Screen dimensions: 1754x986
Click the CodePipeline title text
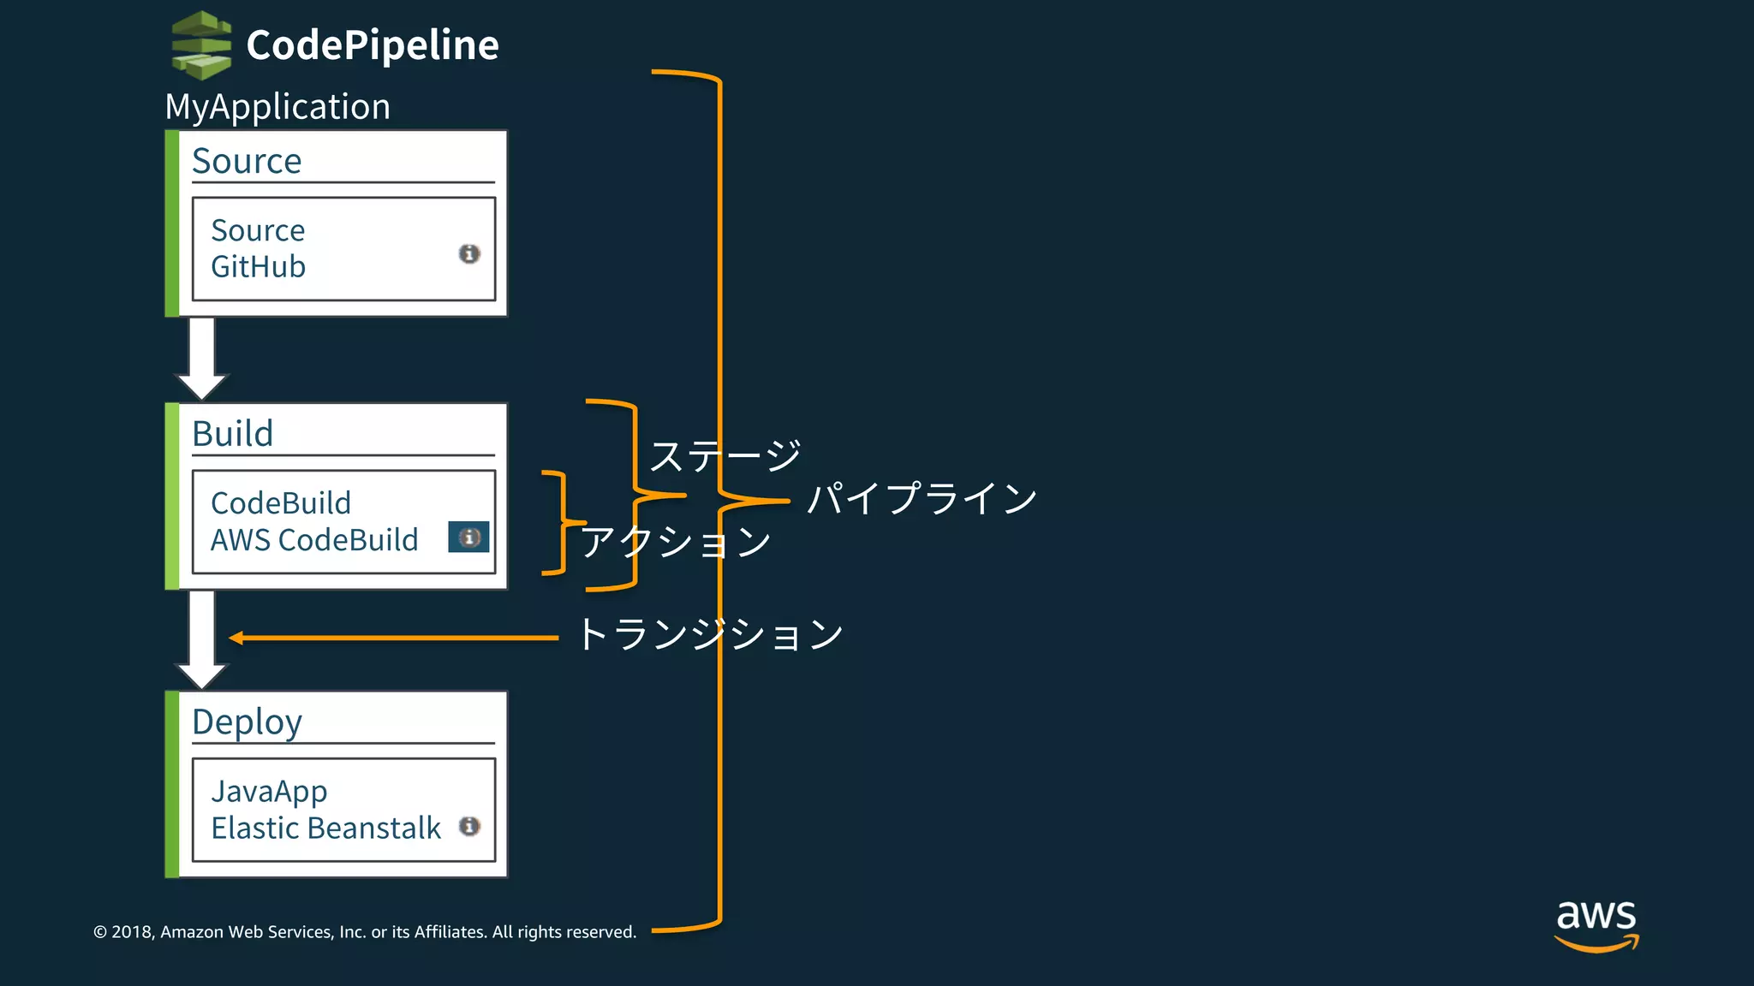[x=372, y=45]
